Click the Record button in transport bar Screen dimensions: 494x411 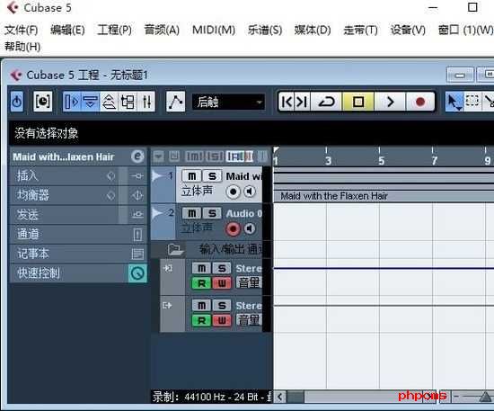tap(420, 102)
